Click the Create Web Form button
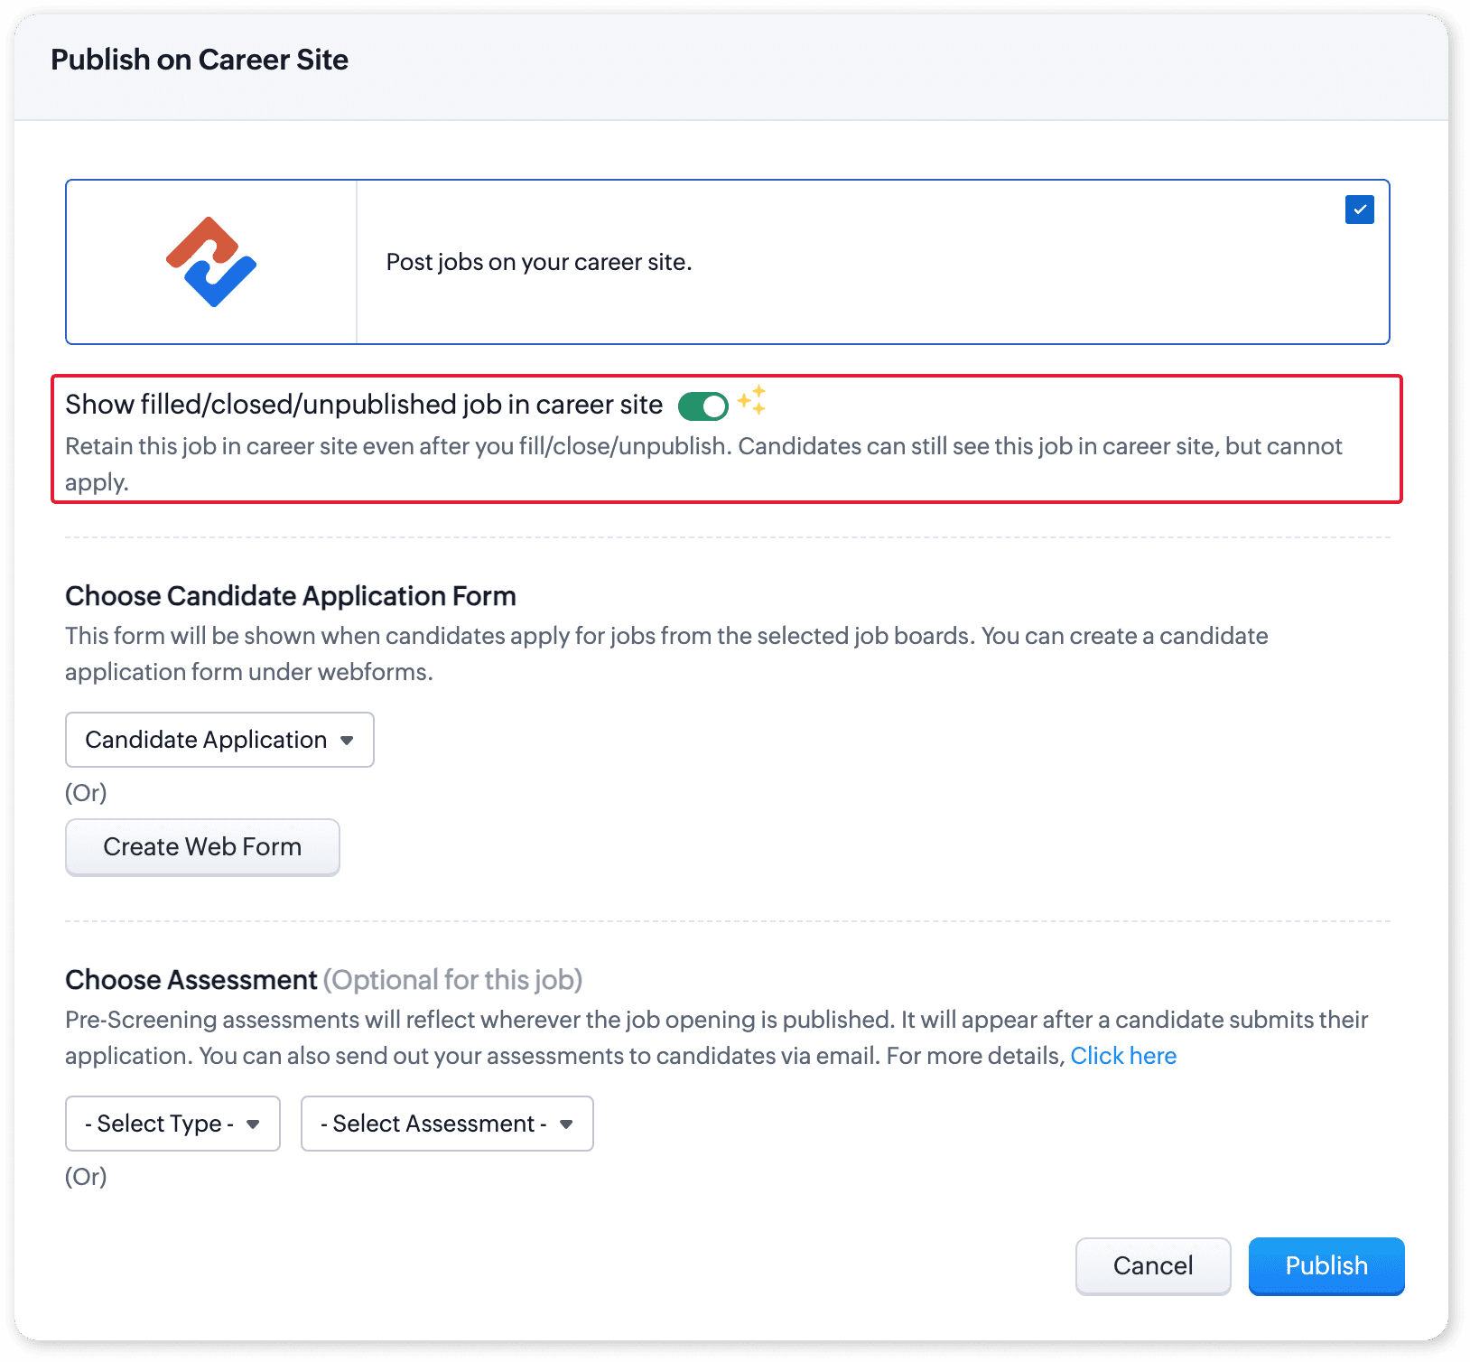 tap(202, 846)
